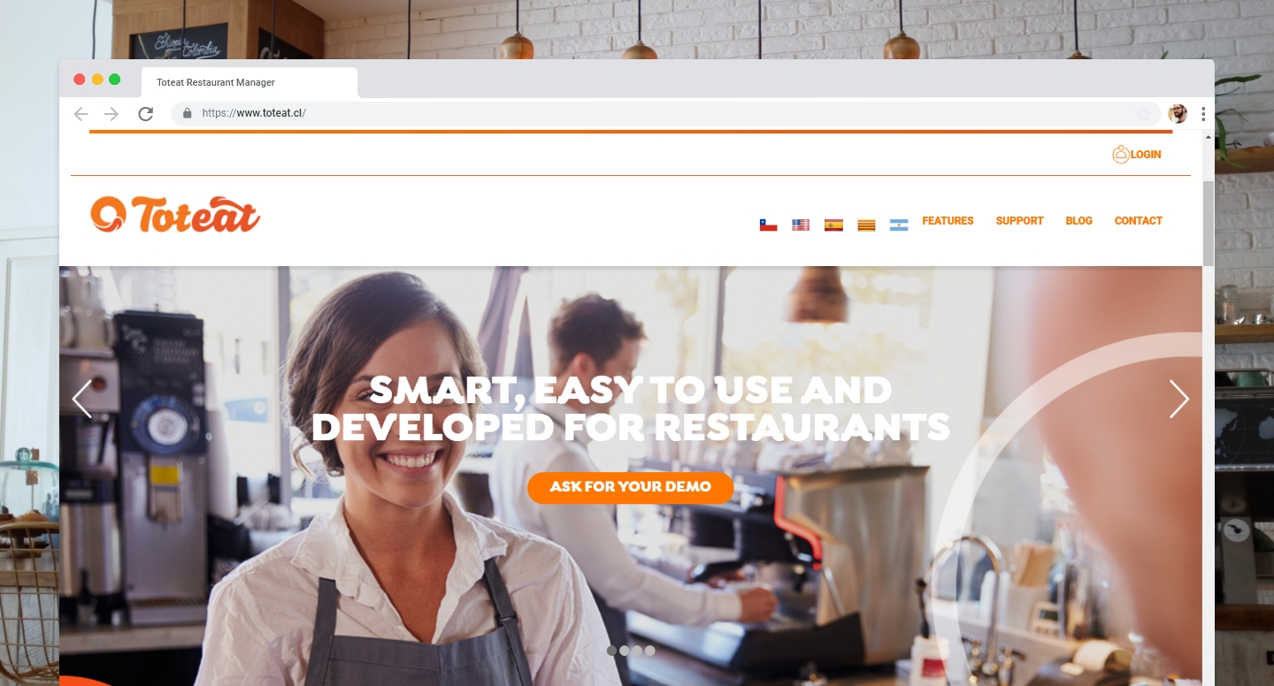Viewport: 1274px width, 686px height.
Task: Select the first carousel dot indicator
Action: point(612,651)
